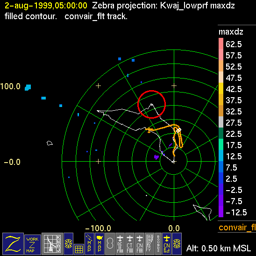Click the orange aircraft marker on track
This screenshot has width=256, height=256.
pyautogui.click(x=149, y=130)
